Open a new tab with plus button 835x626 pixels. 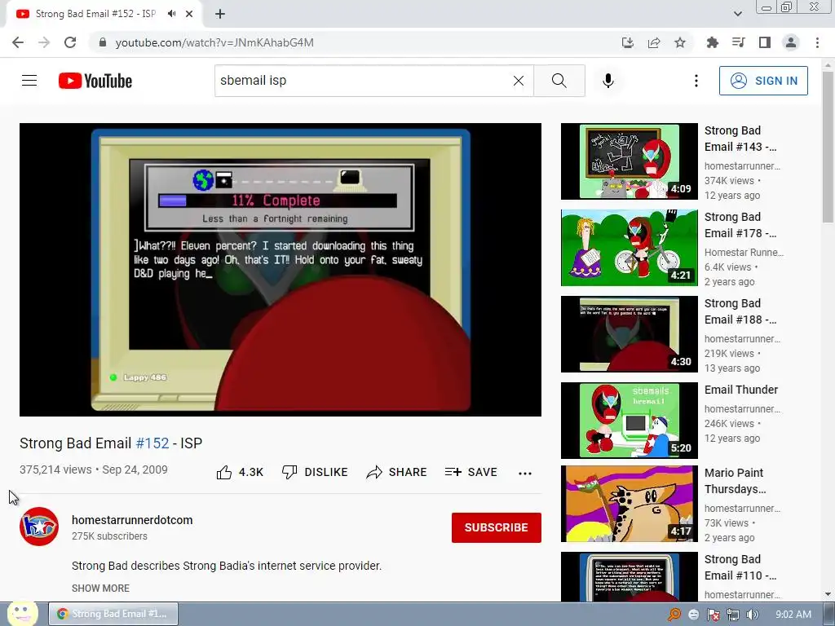coord(220,14)
